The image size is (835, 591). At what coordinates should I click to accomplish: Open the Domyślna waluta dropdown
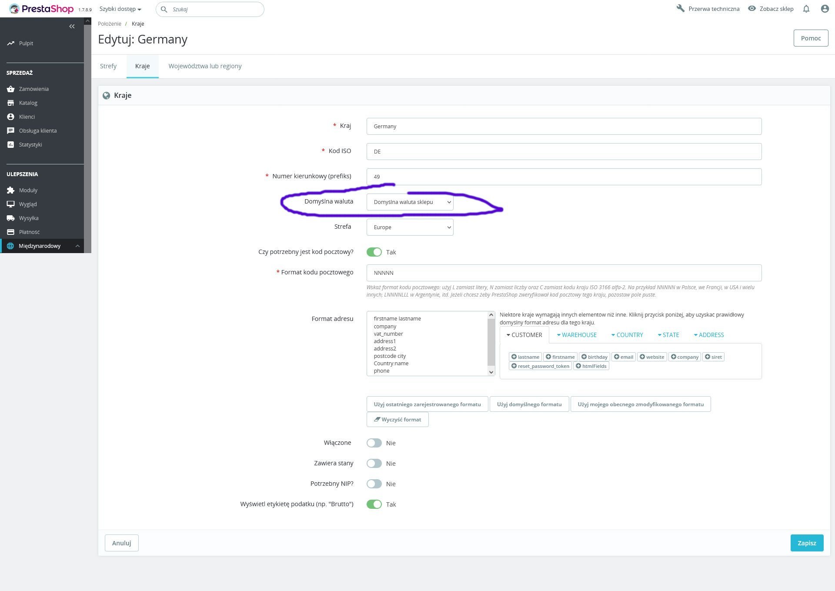tap(410, 202)
